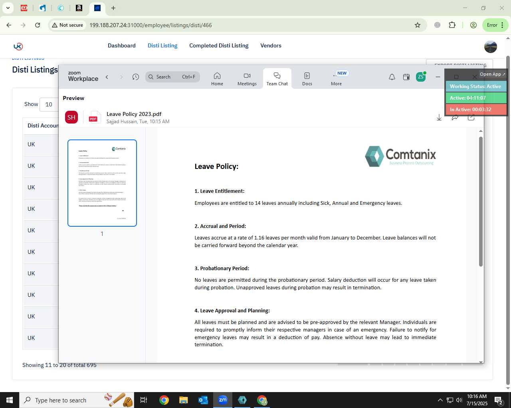Click the Error update button in Chrome
511x408 pixels.
point(495,25)
